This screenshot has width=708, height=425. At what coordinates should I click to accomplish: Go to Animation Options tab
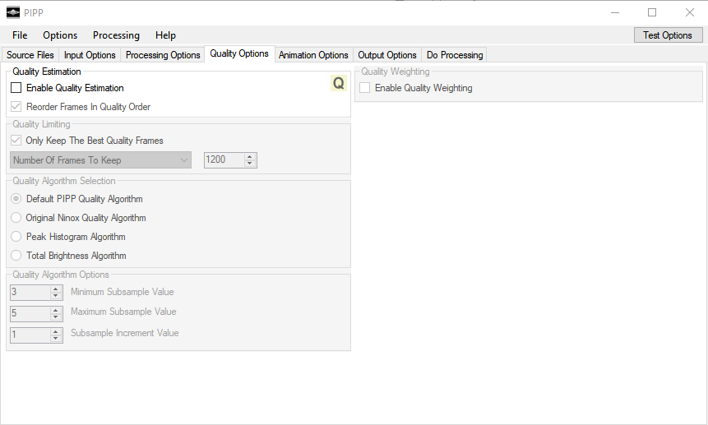[313, 55]
